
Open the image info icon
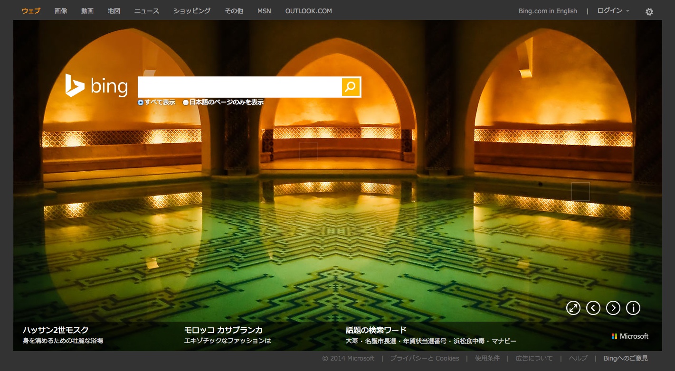click(x=633, y=308)
